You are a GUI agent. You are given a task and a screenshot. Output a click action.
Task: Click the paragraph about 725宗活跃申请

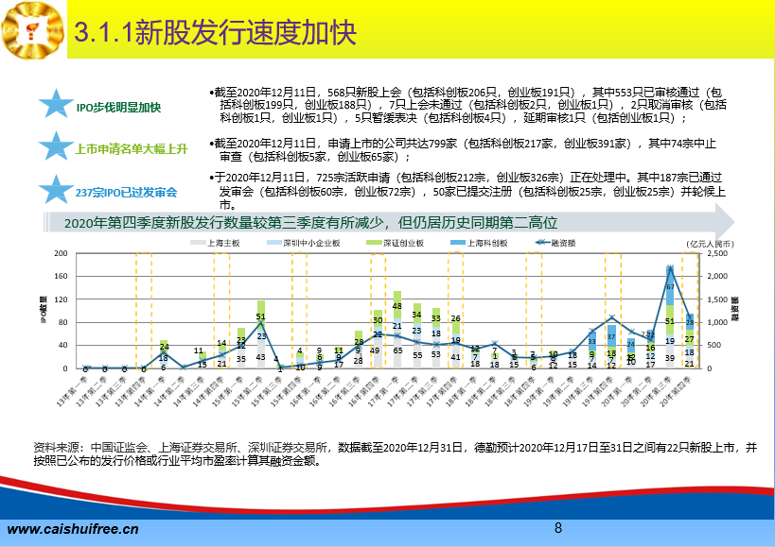467,191
